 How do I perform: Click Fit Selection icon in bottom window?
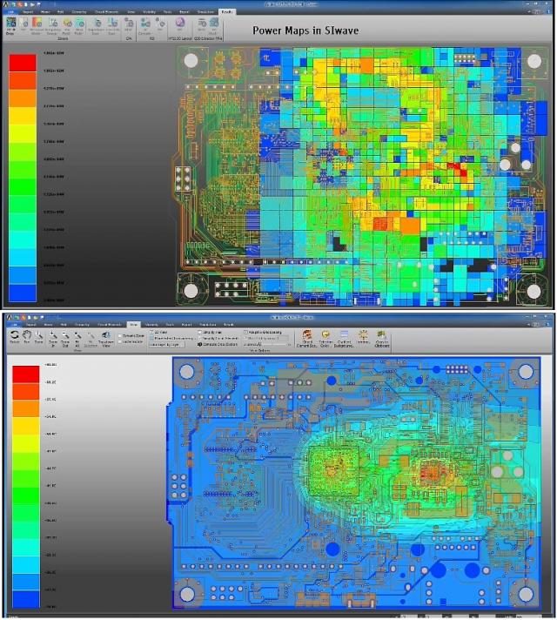[91, 340]
